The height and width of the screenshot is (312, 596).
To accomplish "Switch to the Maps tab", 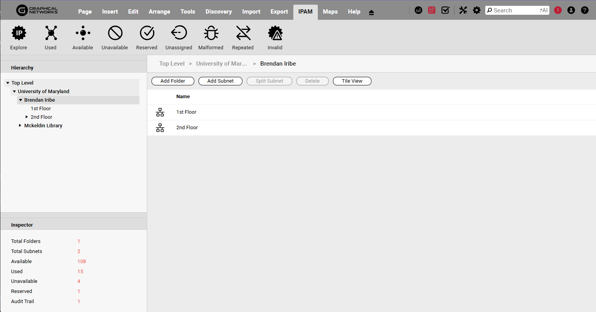I will (x=330, y=12).
